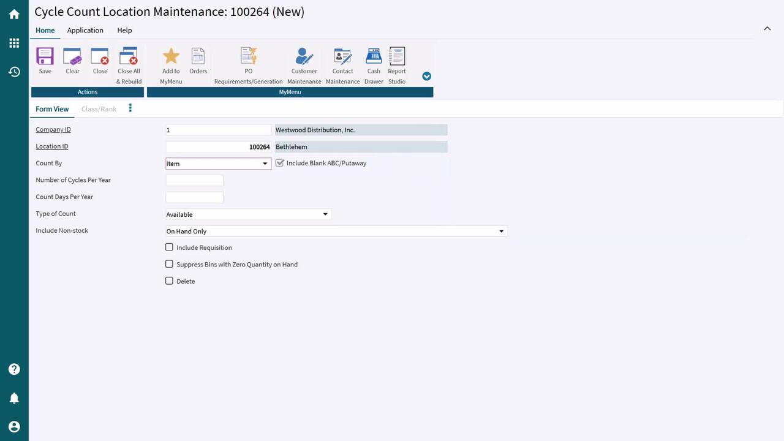784x441 pixels.
Task: Click the Company ID label link
Action: coord(53,130)
